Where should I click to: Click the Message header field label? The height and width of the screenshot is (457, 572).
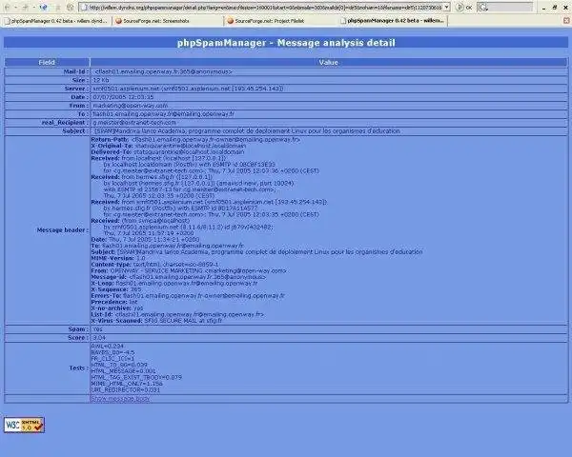(x=62, y=230)
